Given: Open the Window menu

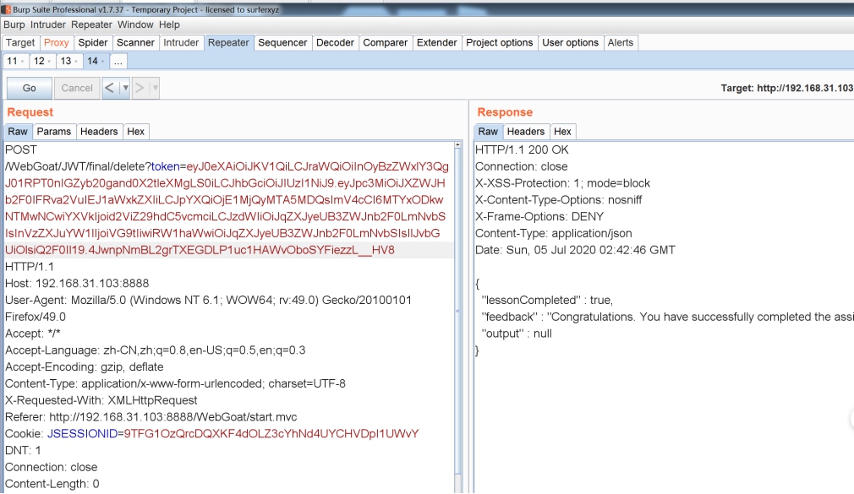Looking at the screenshot, I should 135,24.
